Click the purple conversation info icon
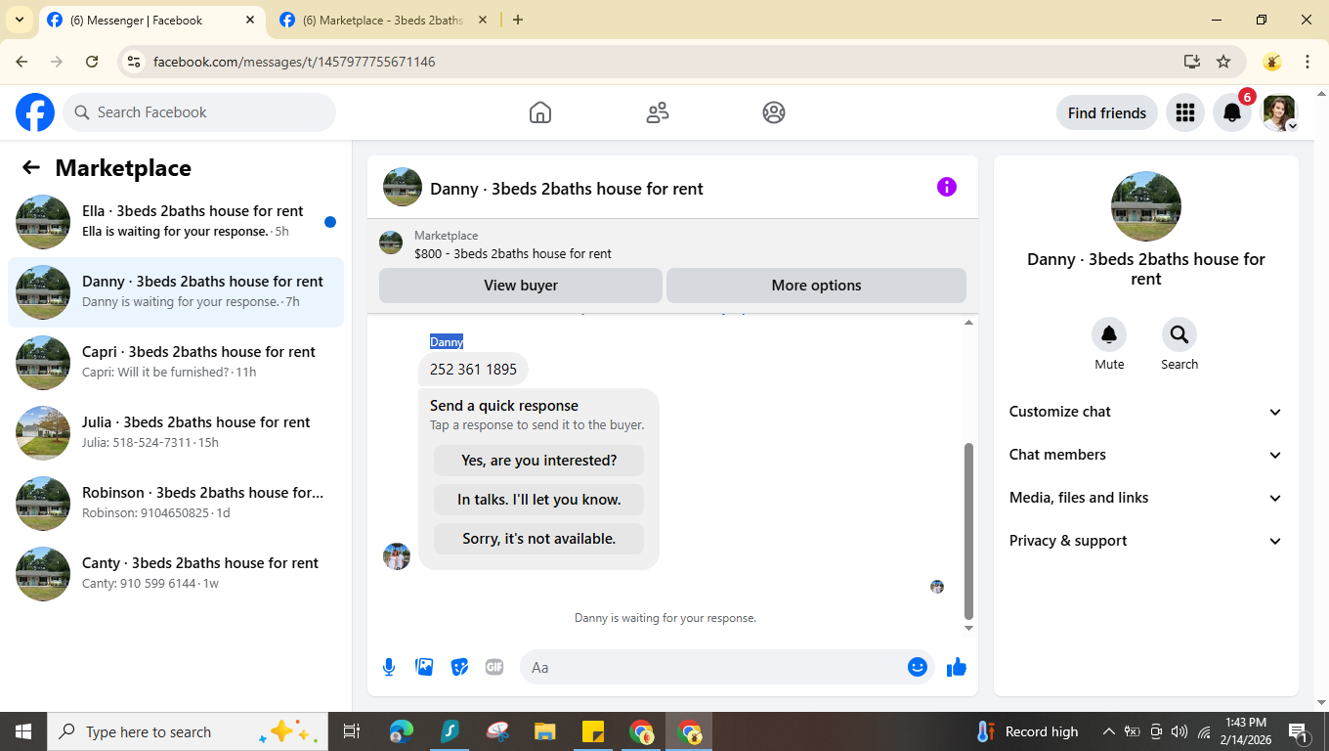This screenshot has width=1329, height=751. pyautogui.click(x=946, y=187)
